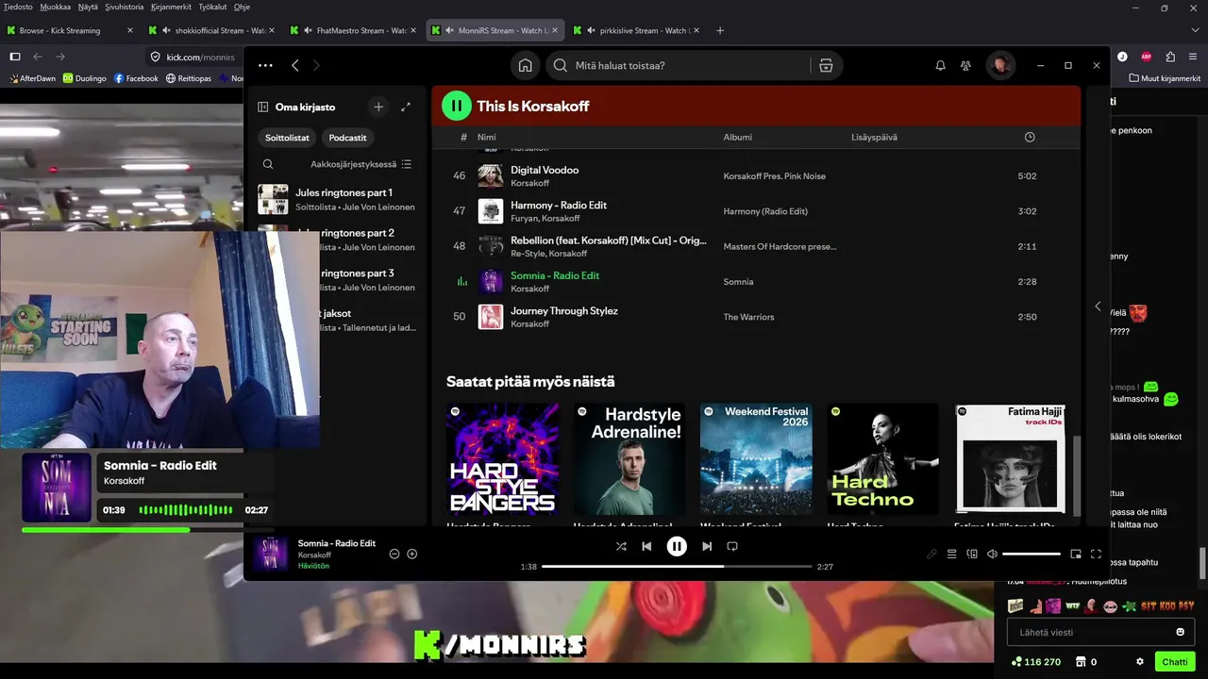
Task: Open a new Firefox tab
Action: tap(720, 30)
